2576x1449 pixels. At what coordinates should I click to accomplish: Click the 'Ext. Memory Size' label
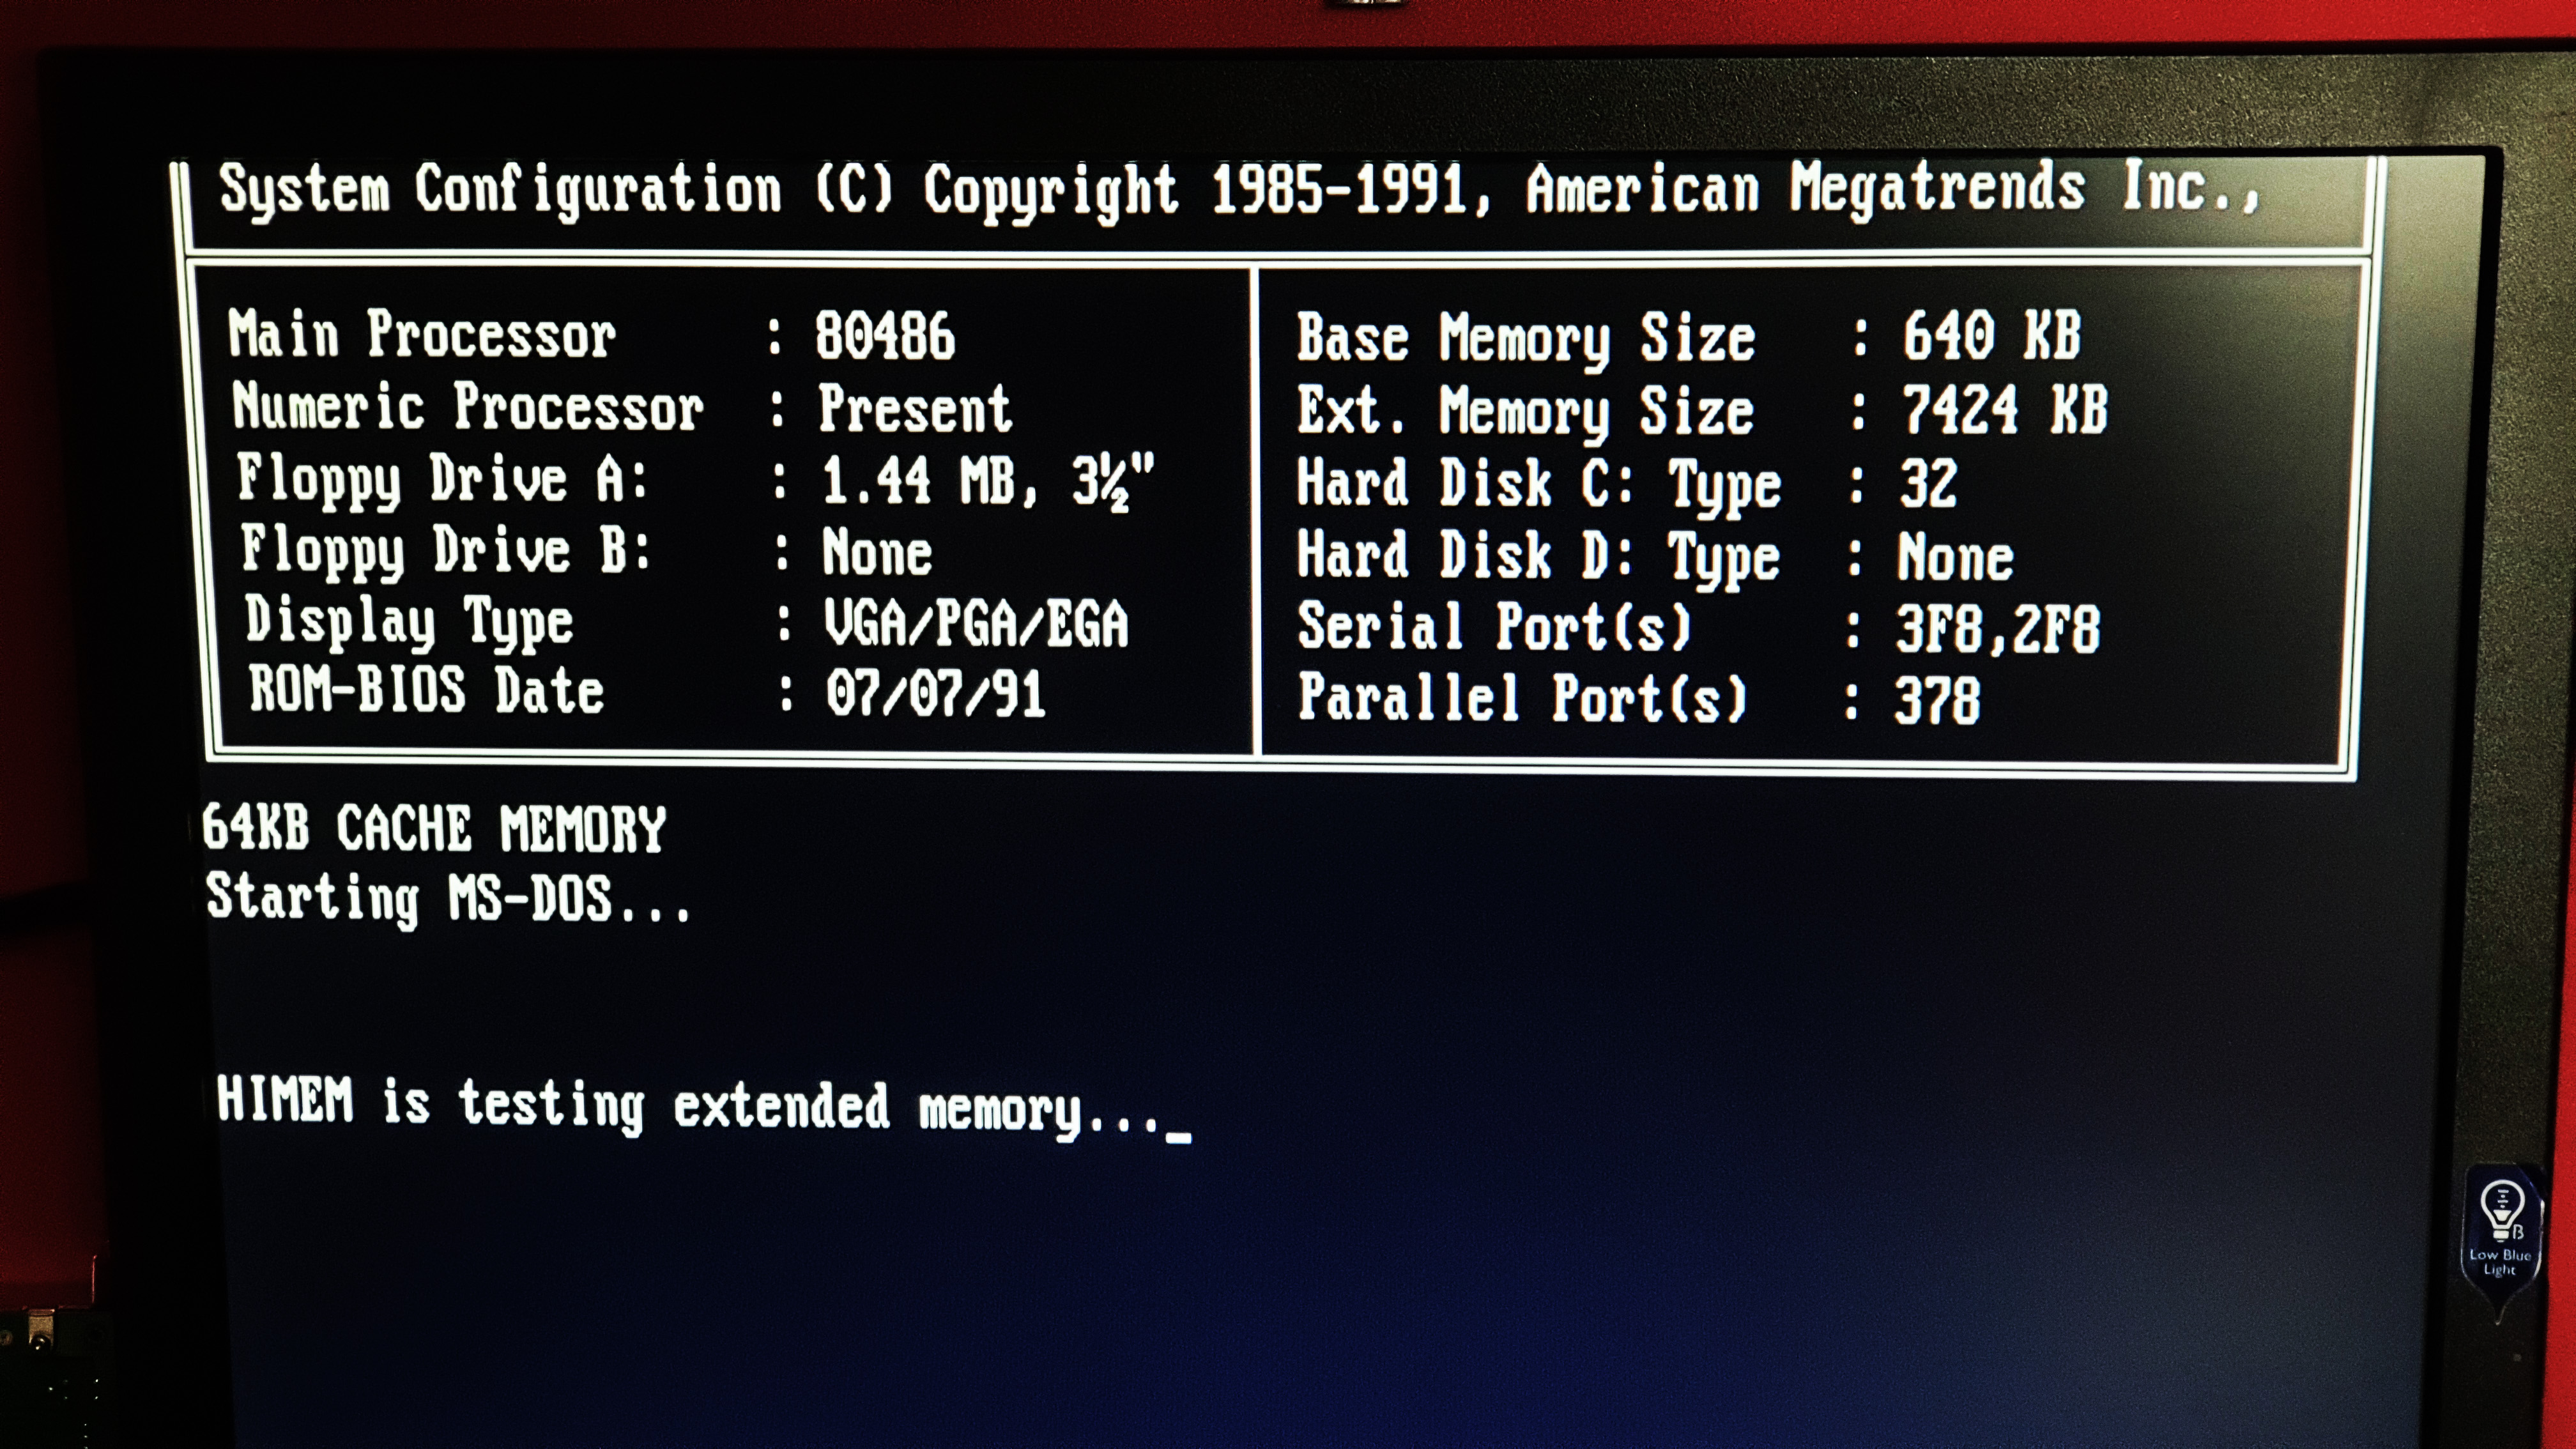tap(1525, 411)
